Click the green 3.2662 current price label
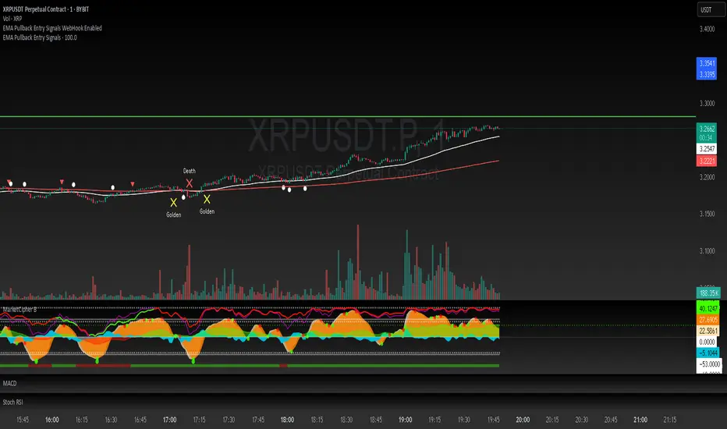The height and width of the screenshot is (429, 727). 707,129
